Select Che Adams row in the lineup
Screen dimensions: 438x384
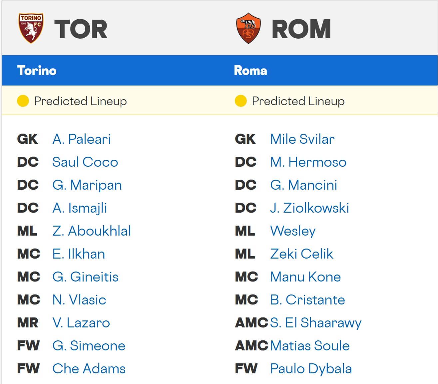click(89, 369)
